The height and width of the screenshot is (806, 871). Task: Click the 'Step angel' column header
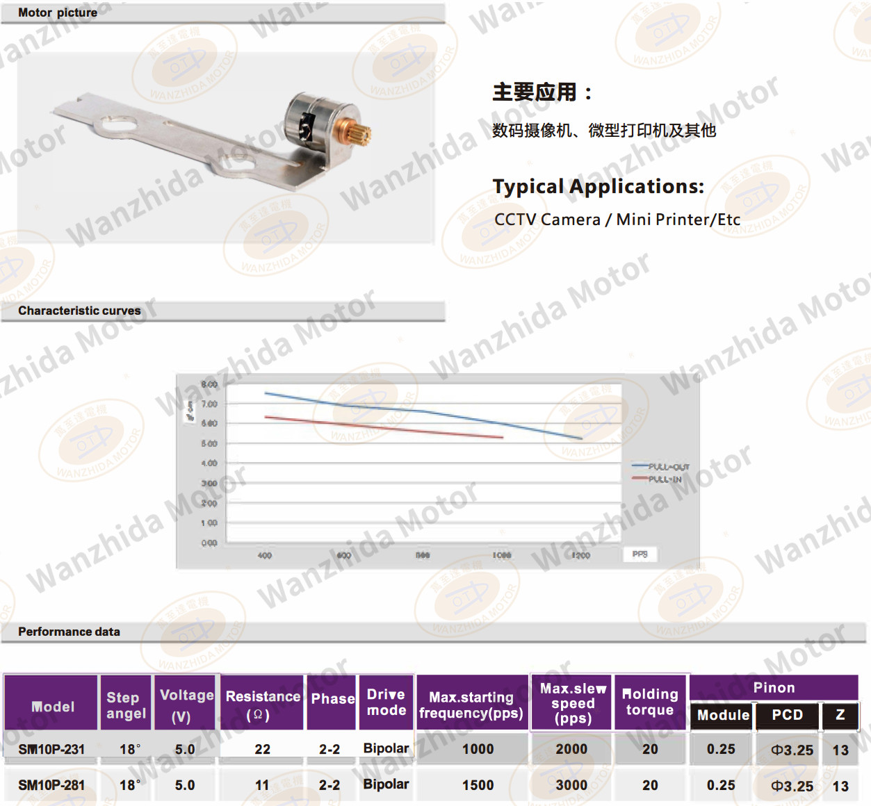(126, 703)
